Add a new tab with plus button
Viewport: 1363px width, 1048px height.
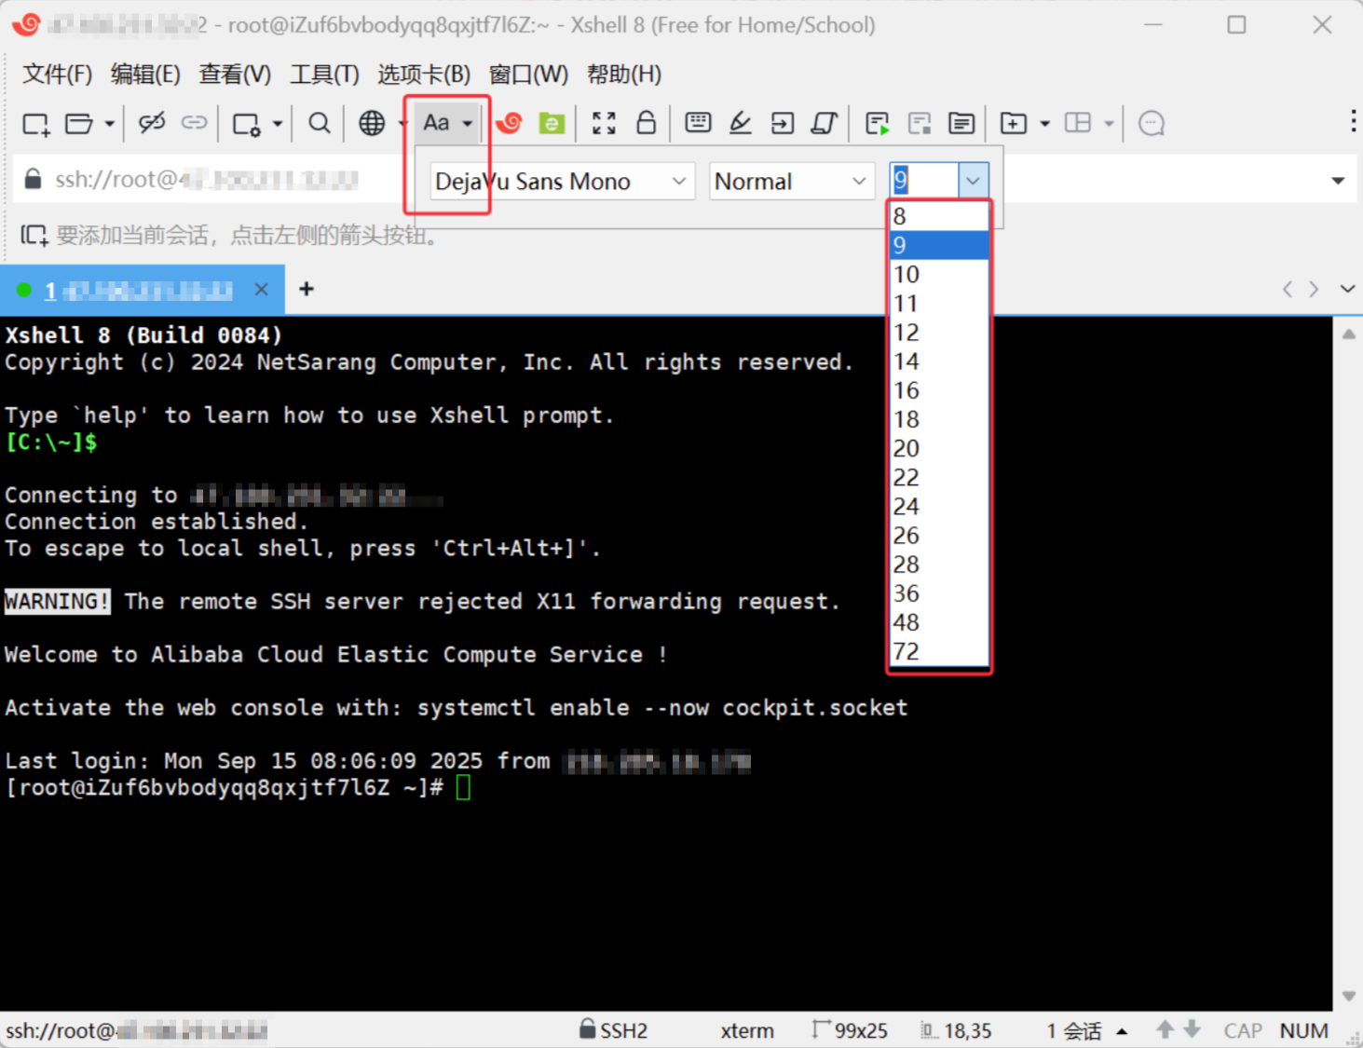point(306,289)
